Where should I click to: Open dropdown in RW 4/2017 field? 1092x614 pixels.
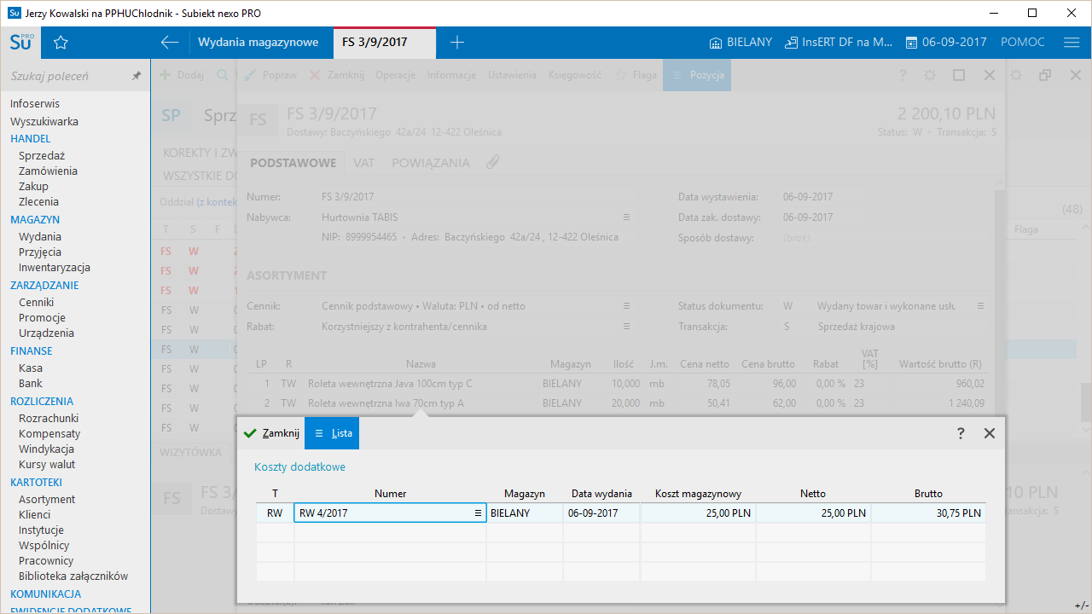(478, 513)
